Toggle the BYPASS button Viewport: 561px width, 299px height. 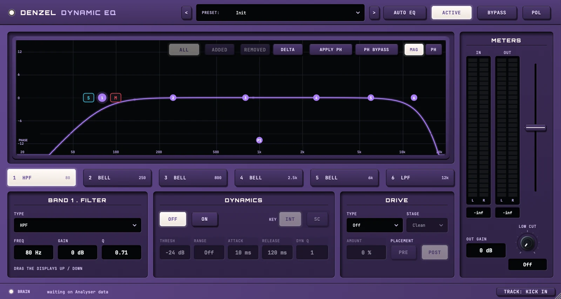(x=497, y=13)
